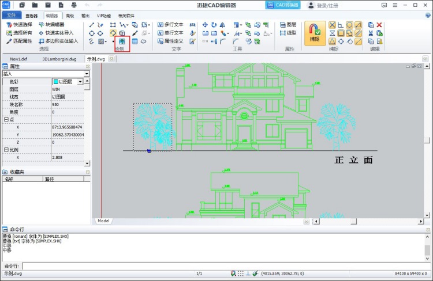433x281 pixels.
Task: Switch to the VIP功能 ribbon tab
Action: (104, 16)
